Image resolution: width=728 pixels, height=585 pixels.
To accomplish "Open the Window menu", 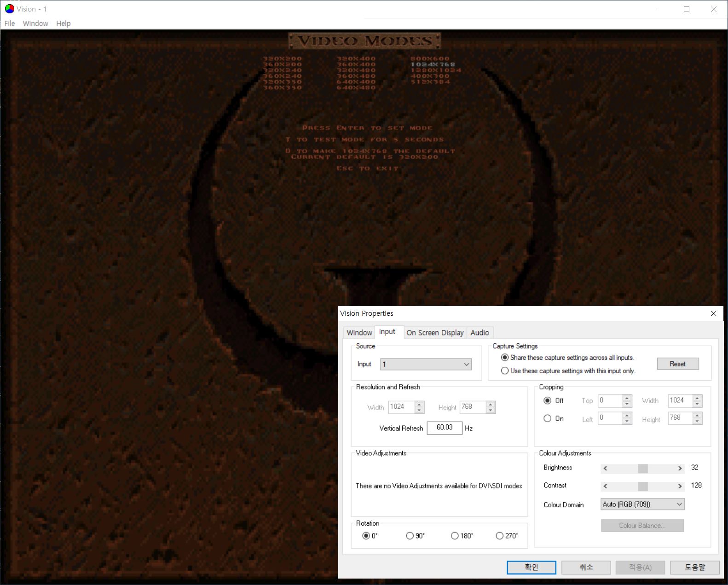I will 35,23.
